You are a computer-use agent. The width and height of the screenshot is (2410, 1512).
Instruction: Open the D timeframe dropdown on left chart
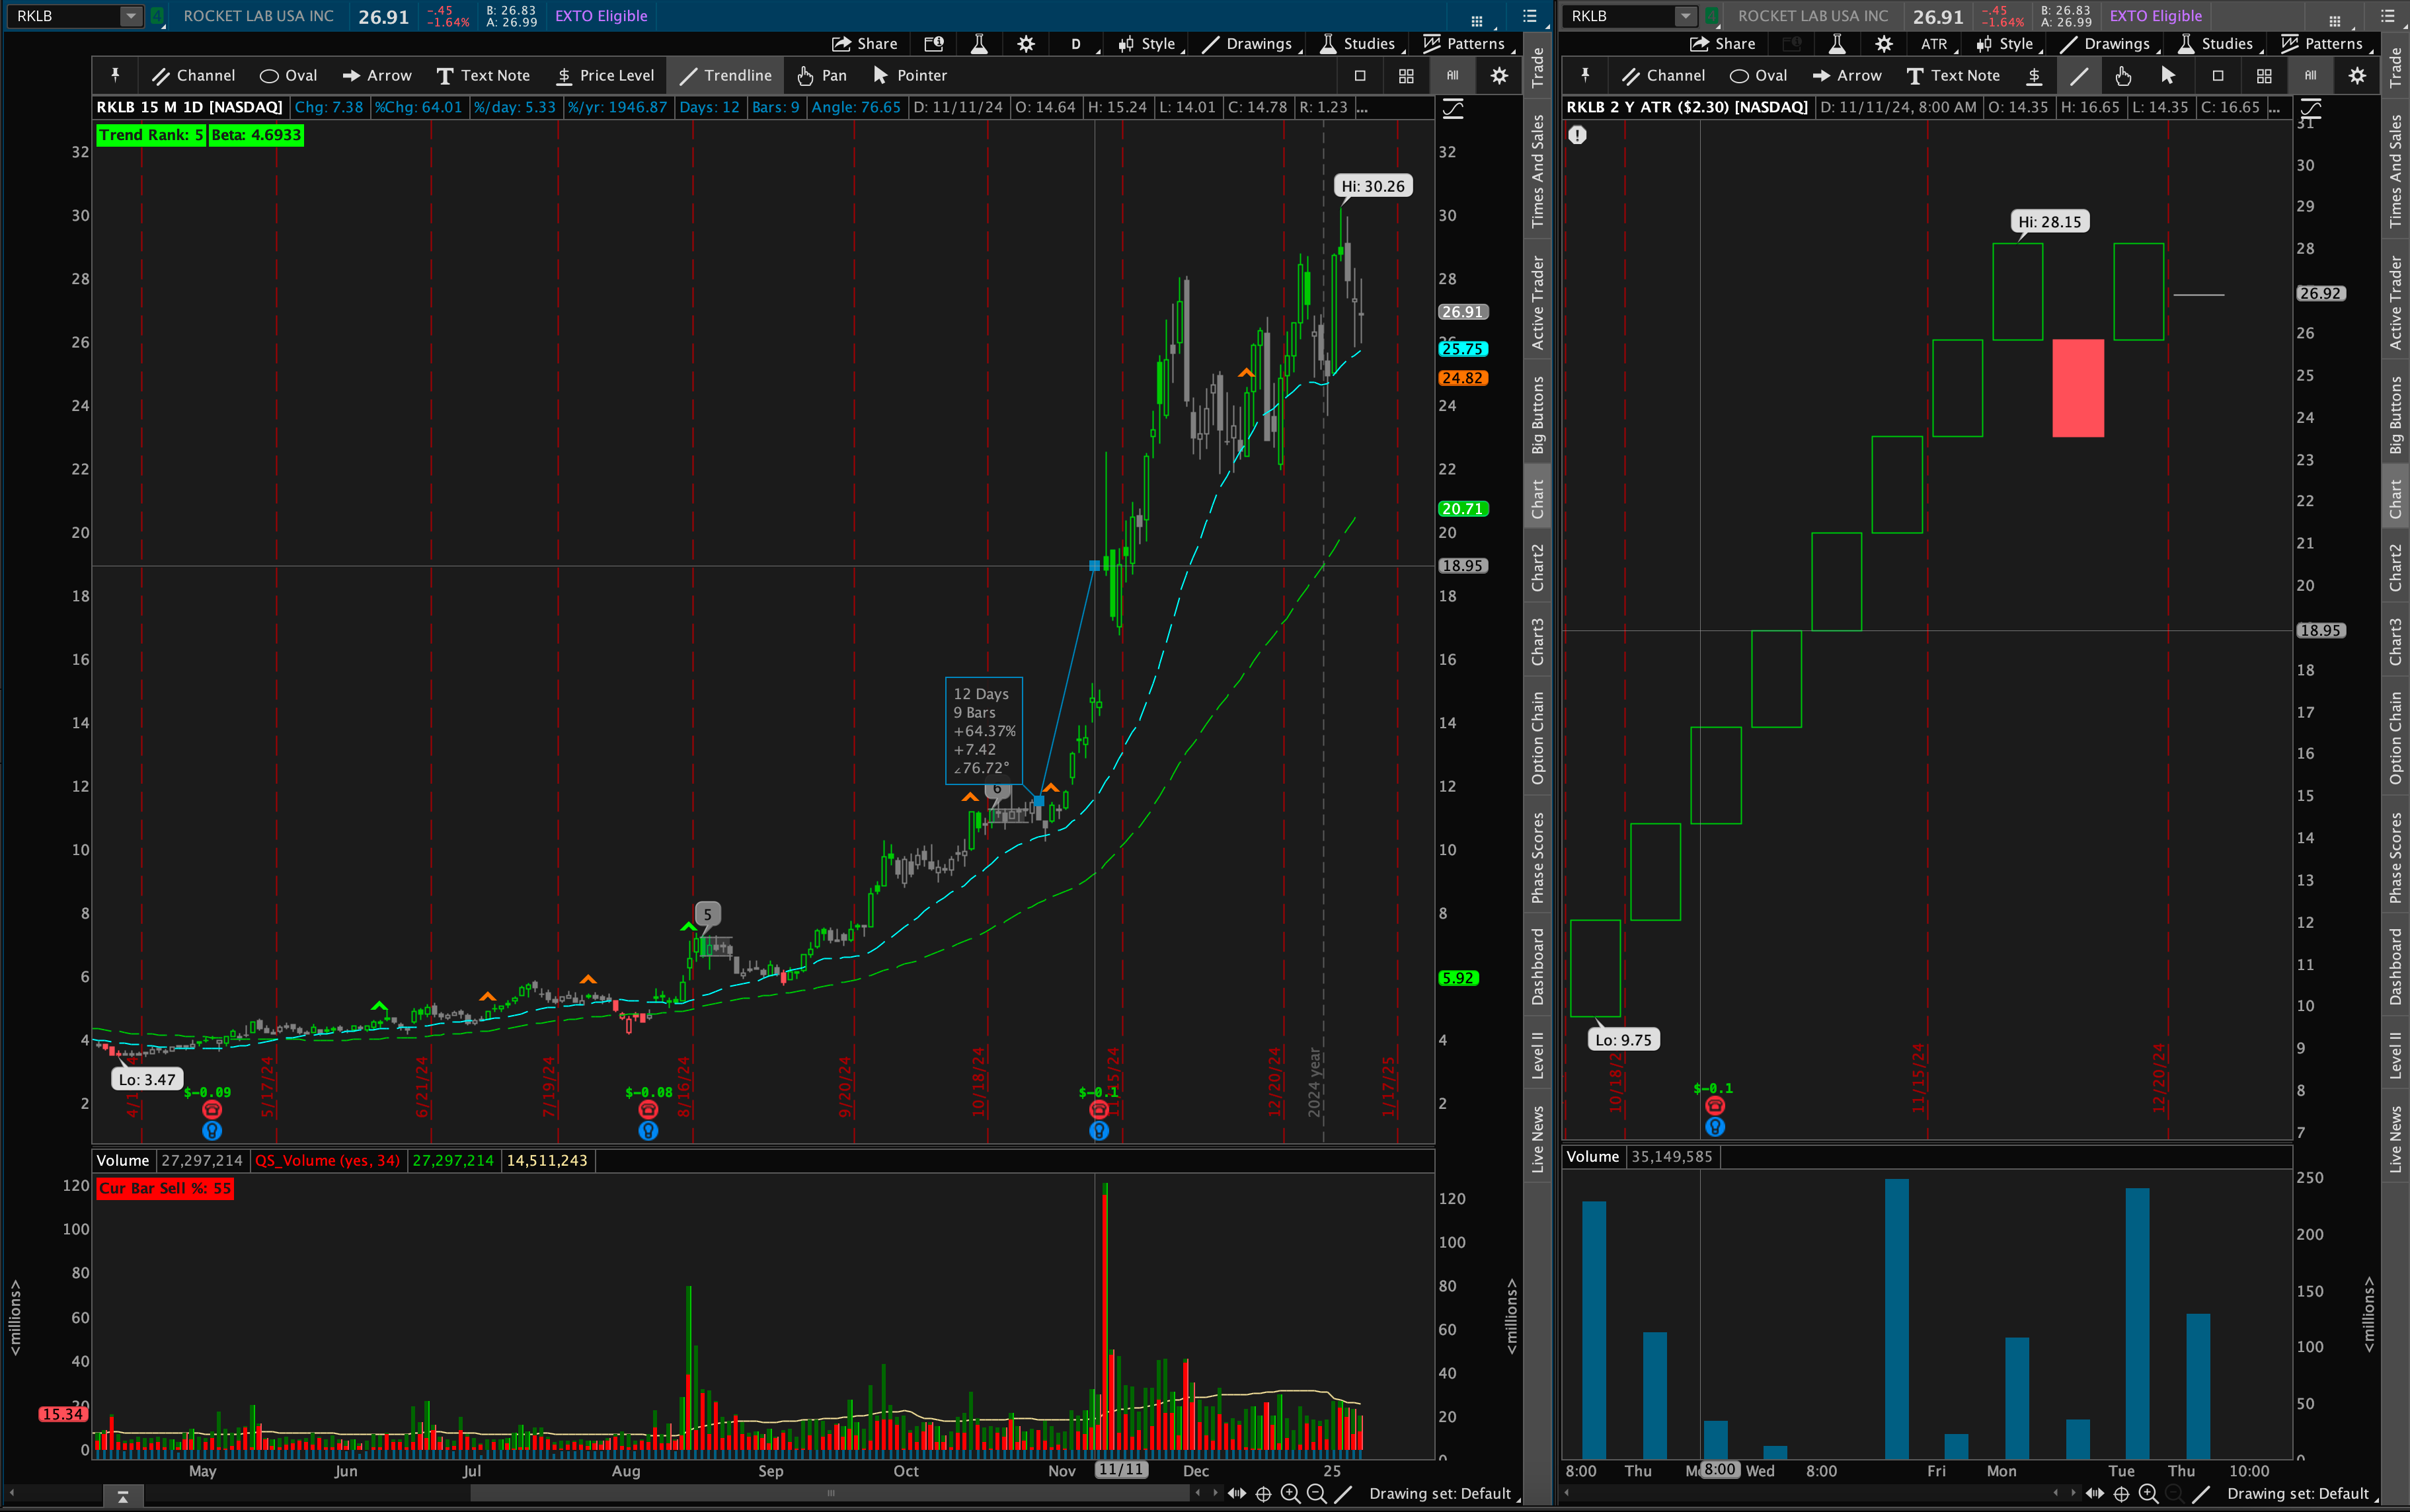point(1077,44)
